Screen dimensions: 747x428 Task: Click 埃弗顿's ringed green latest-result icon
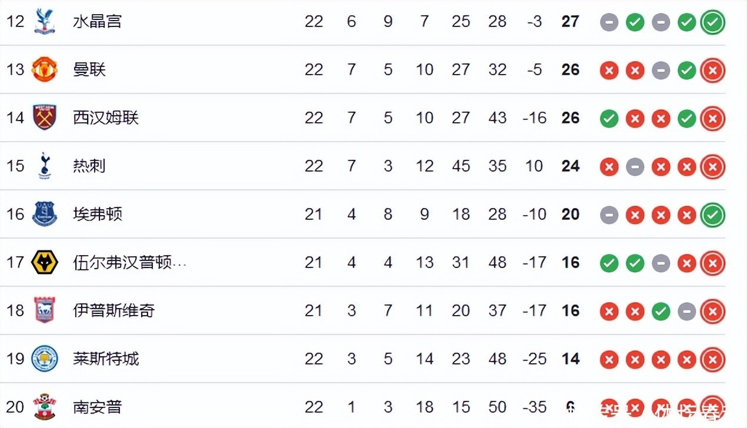(x=712, y=215)
